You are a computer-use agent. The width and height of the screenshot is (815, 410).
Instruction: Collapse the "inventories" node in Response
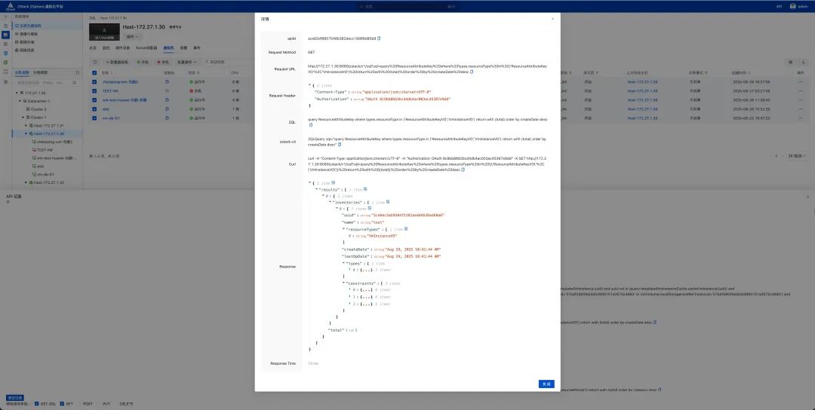[x=330, y=202]
